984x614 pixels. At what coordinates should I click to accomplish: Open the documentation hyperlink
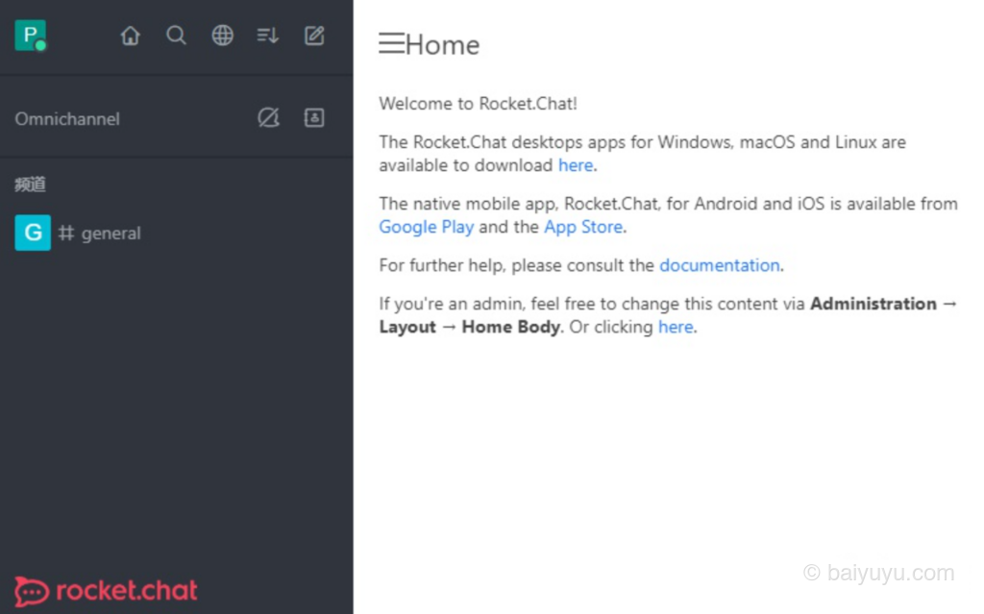[719, 265]
